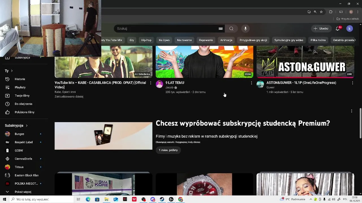Select the Na rowerze chip

pyautogui.click(x=184, y=40)
